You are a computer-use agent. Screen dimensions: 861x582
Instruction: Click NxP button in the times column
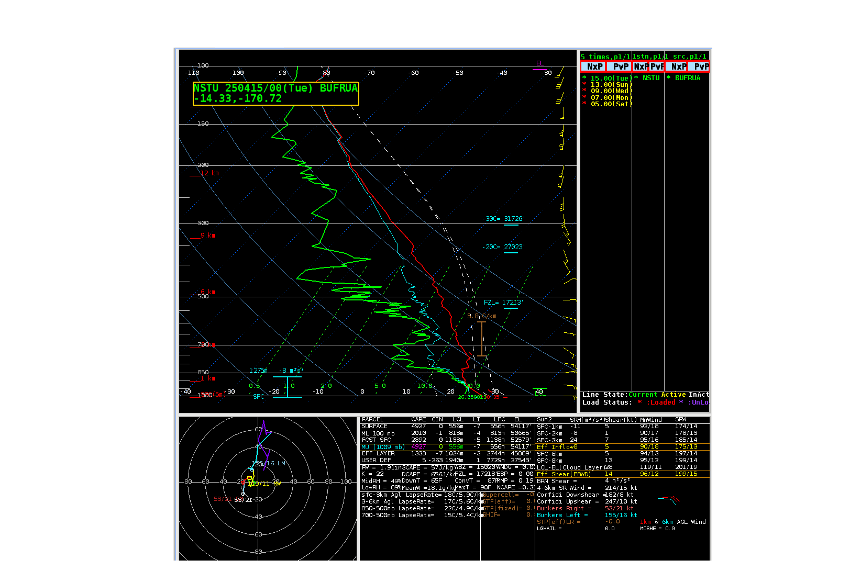(593, 66)
